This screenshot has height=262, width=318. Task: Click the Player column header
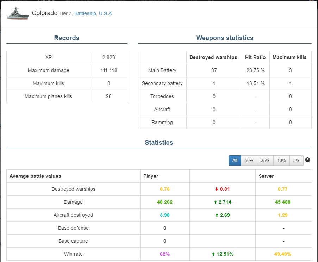pyautogui.click(x=151, y=176)
